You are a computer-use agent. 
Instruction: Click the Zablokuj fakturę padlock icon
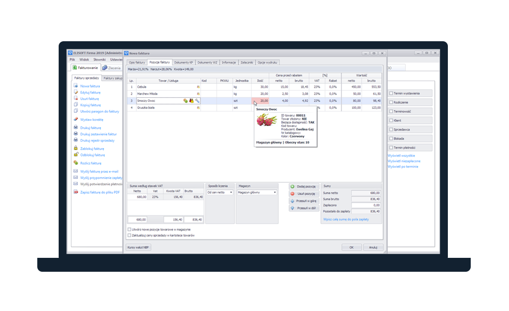[76, 149]
